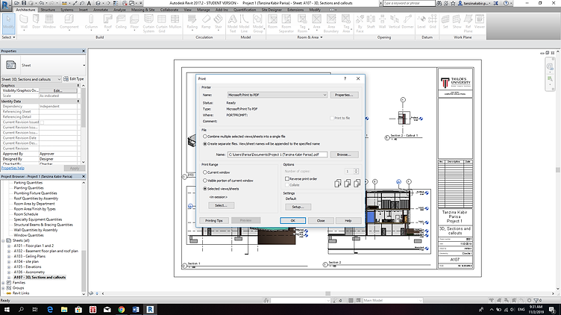Select the Railing tool

point(192,22)
